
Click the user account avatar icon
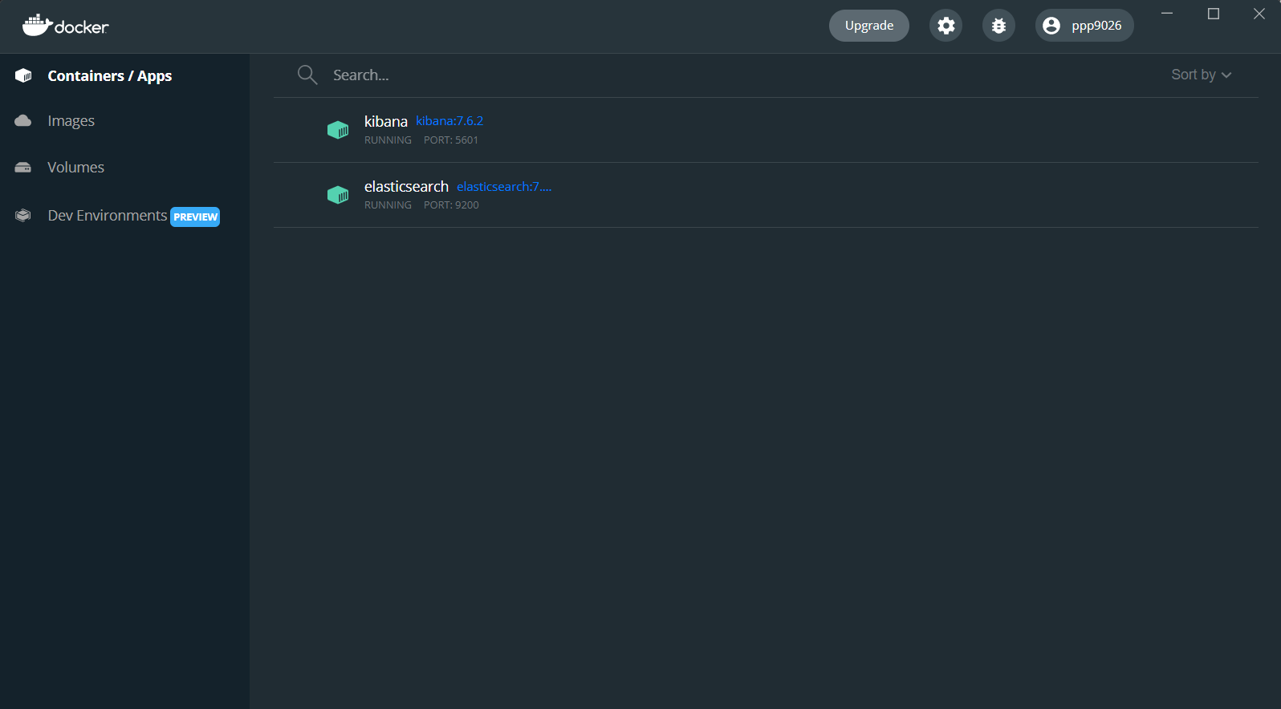tap(1051, 26)
